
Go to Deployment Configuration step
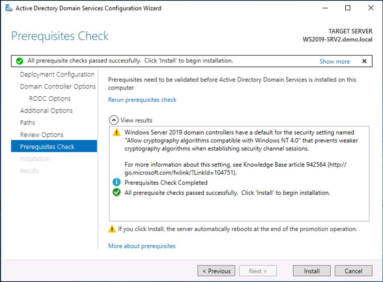pyautogui.click(x=57, y=74)
